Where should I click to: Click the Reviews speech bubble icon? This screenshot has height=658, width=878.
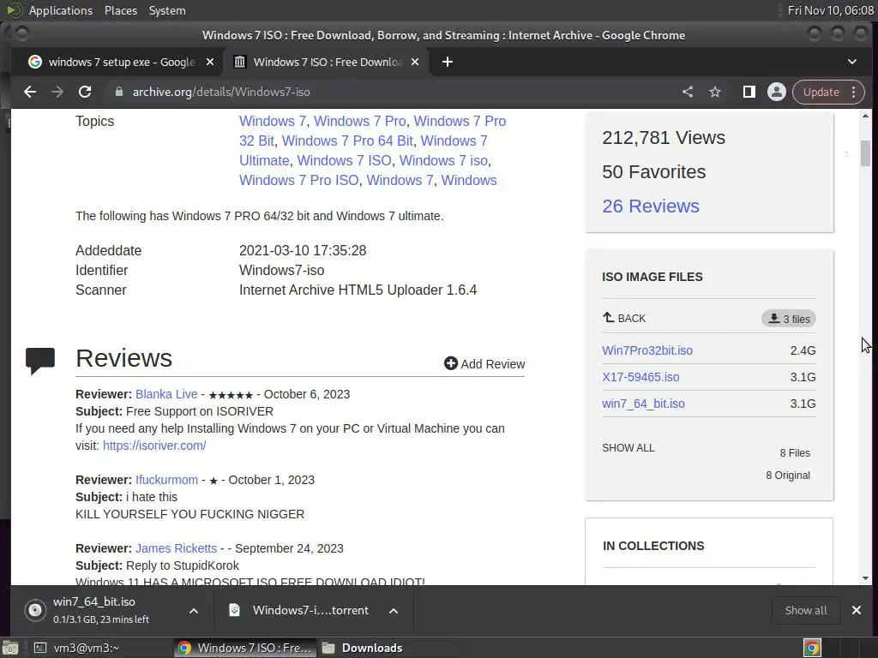click(x=40, y=361)
